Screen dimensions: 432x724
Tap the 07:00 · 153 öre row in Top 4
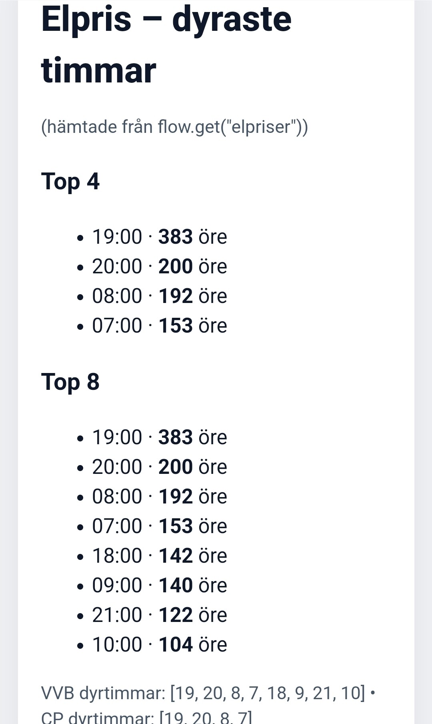coord(159,326)
